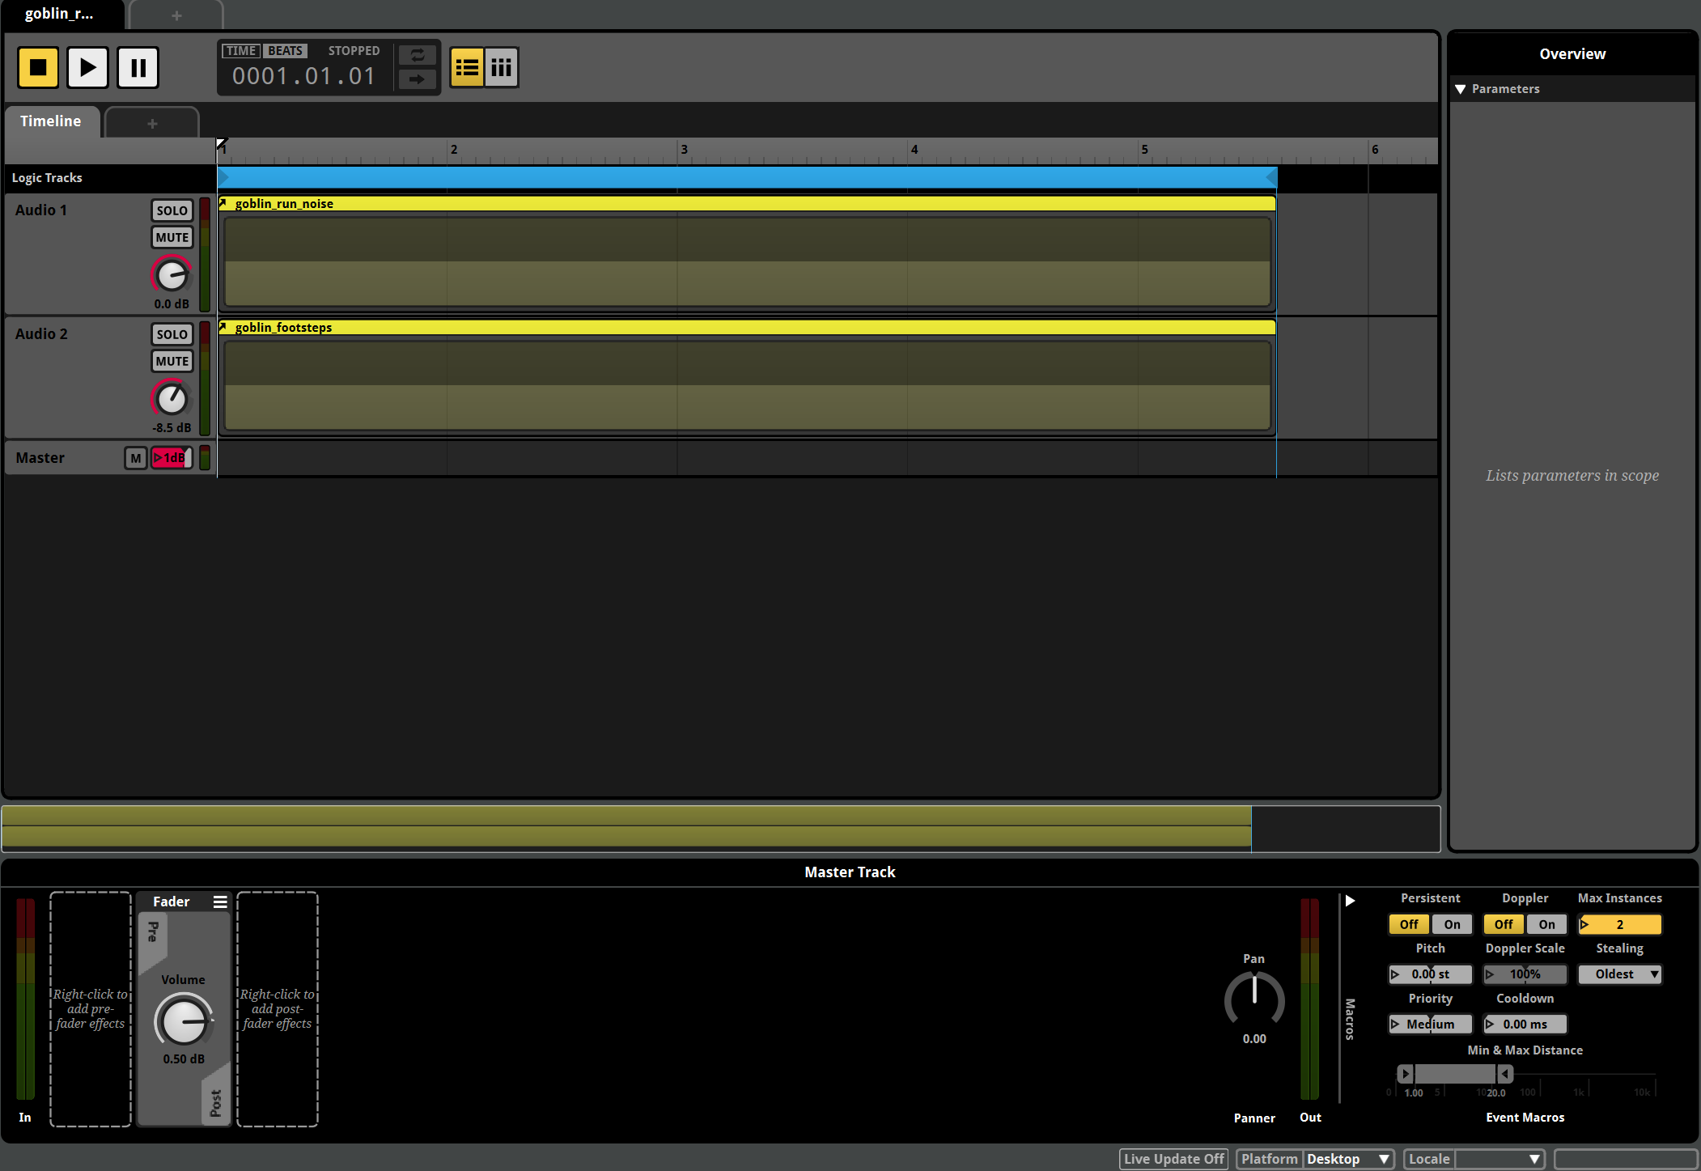
Task: Click the Master track M button
Action: pyautogui.click(x=135, y=458)
